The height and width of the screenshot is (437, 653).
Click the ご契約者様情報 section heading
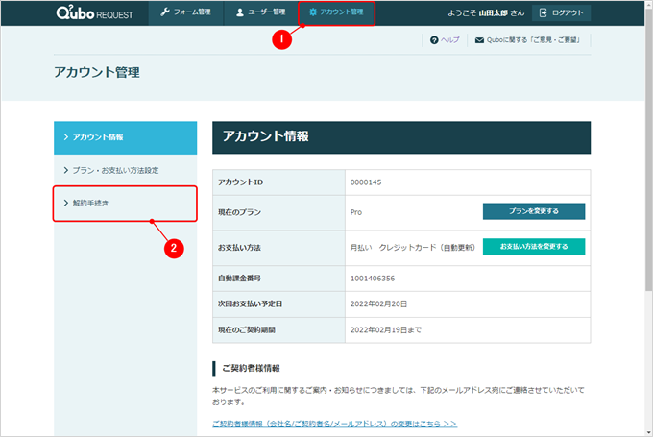coord(252,368)
